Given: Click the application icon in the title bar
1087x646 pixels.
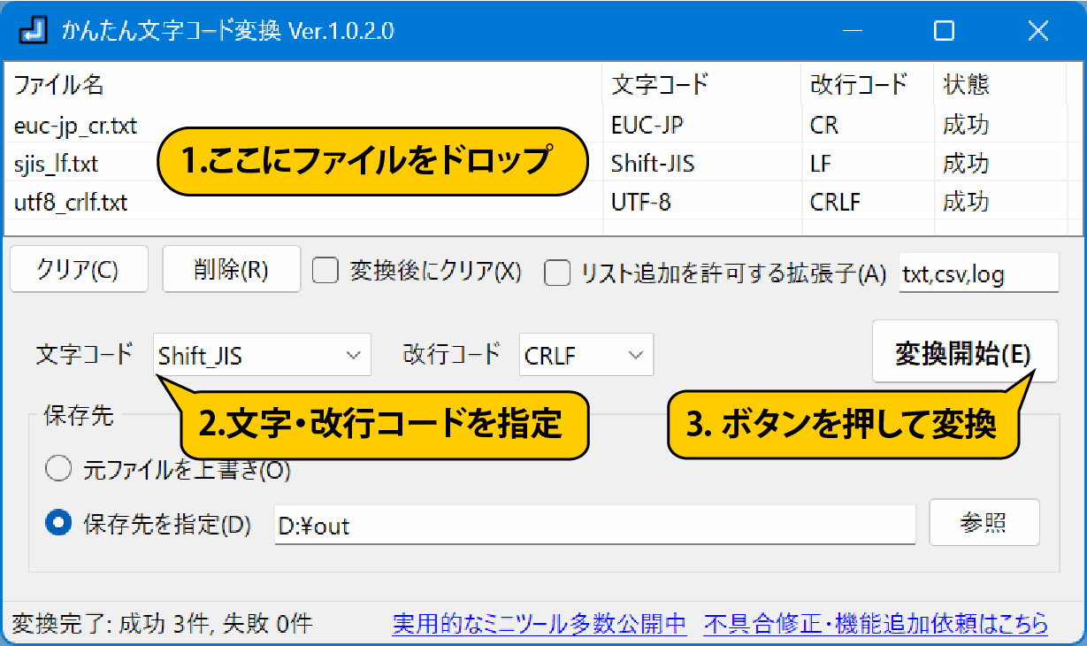Looking at the screenshot, I should pyautogui.click(x=33, y=30).
